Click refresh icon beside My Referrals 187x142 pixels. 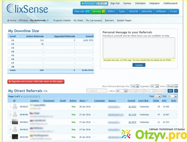47,21
